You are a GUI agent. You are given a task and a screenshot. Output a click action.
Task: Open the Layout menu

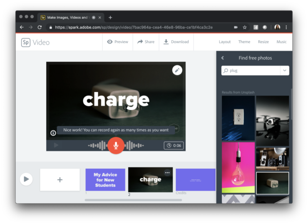pyautogui.click(x=225, y=42)
